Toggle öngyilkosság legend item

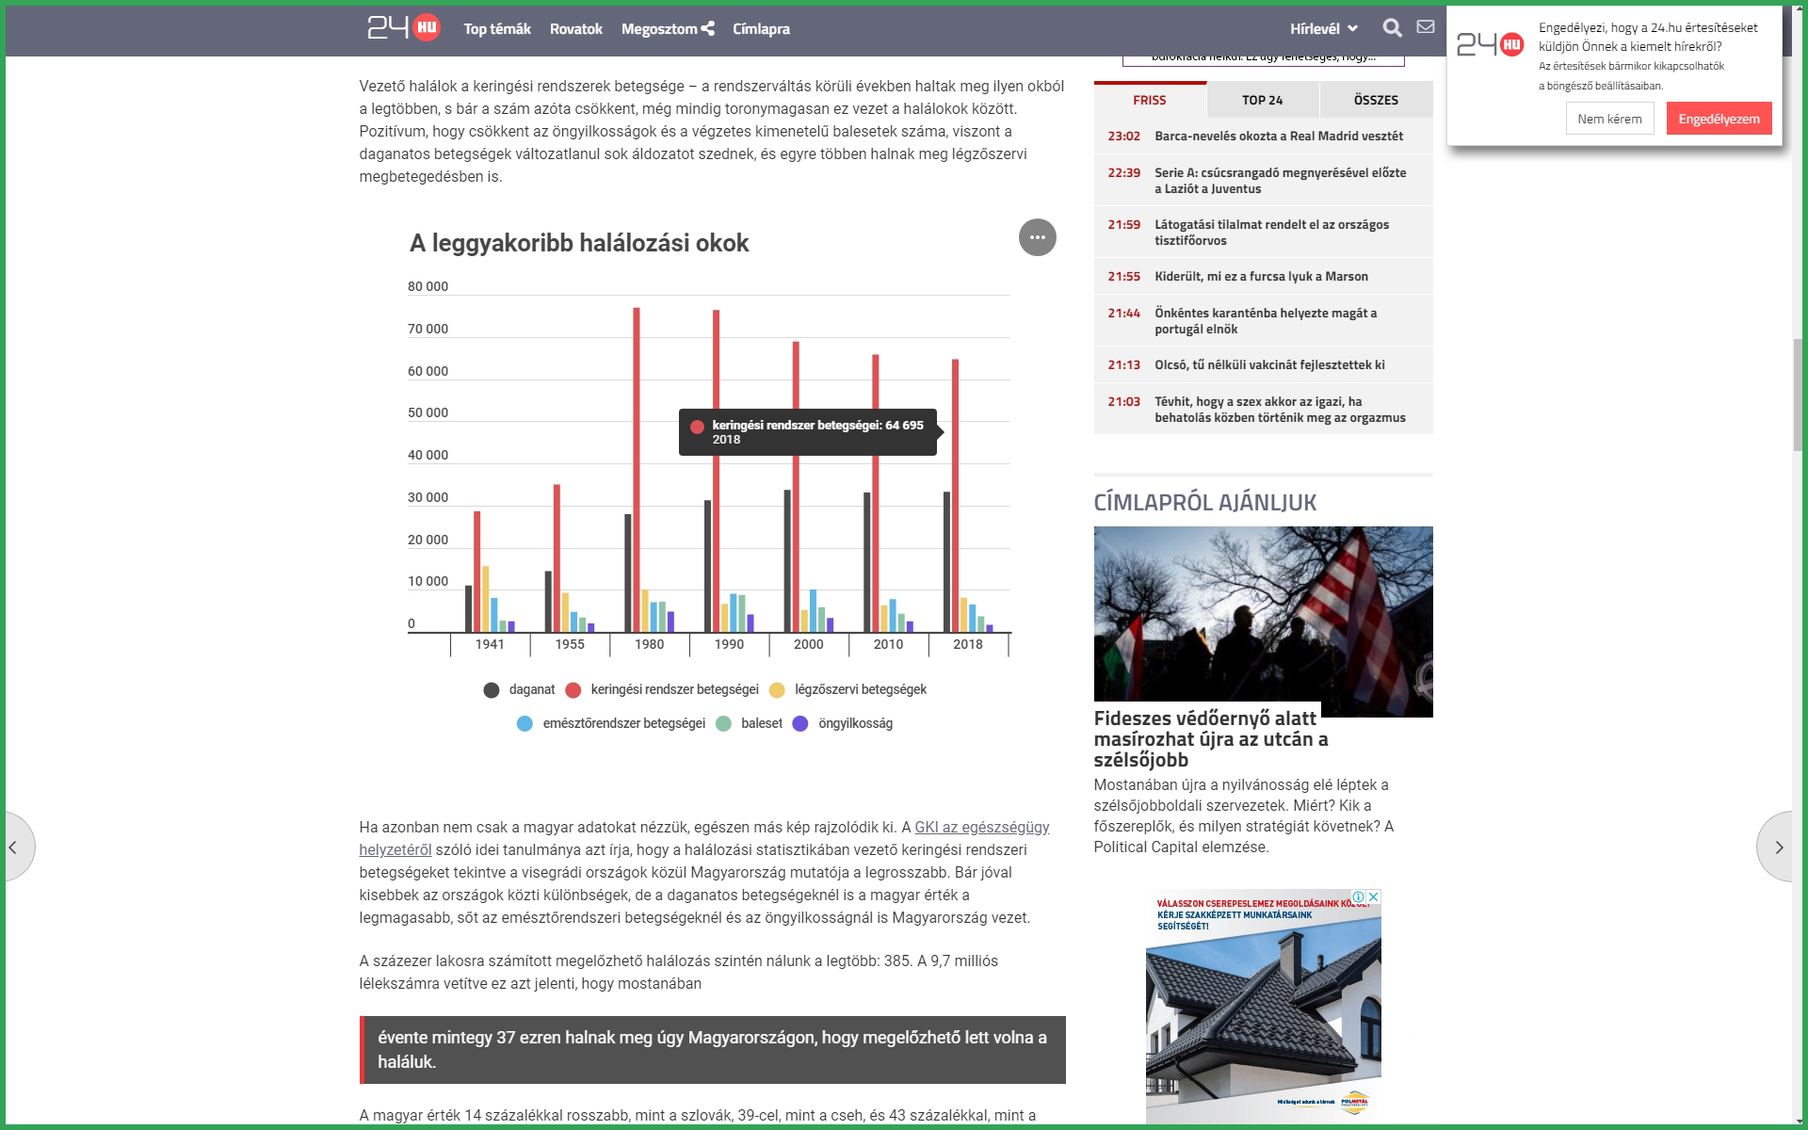pos(843,723)
